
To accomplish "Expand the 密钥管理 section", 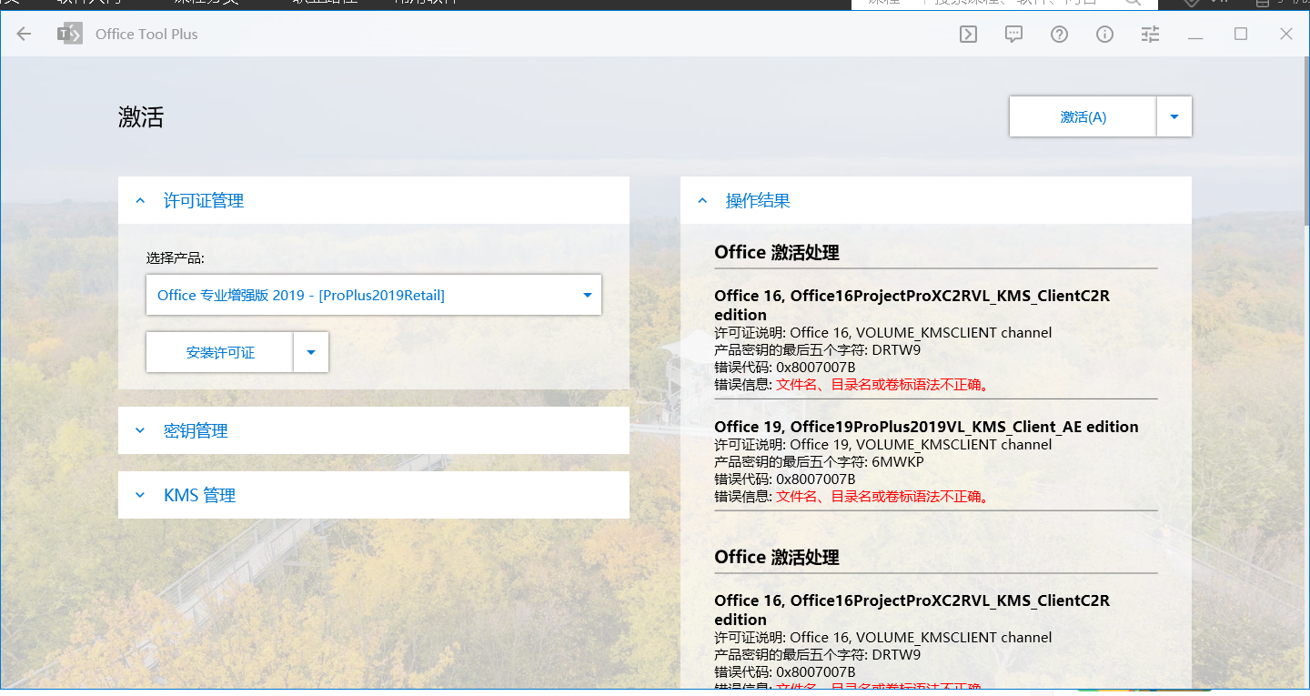I will click(x=374, y=430).
